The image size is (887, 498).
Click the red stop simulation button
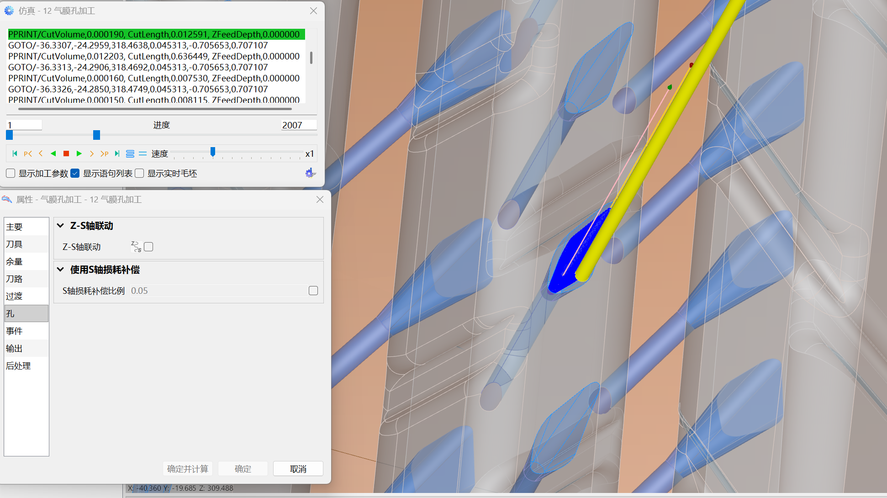[x=66, y=154]
